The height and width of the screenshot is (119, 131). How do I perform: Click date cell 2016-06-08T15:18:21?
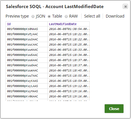click(x=69, y=34)
